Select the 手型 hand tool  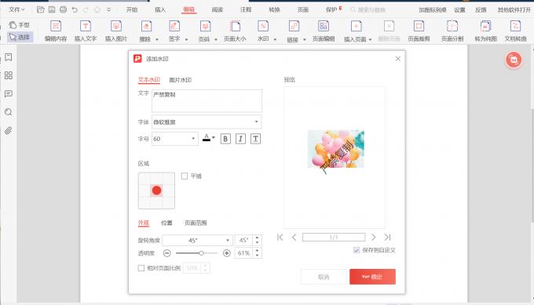[x=20, y=25]
